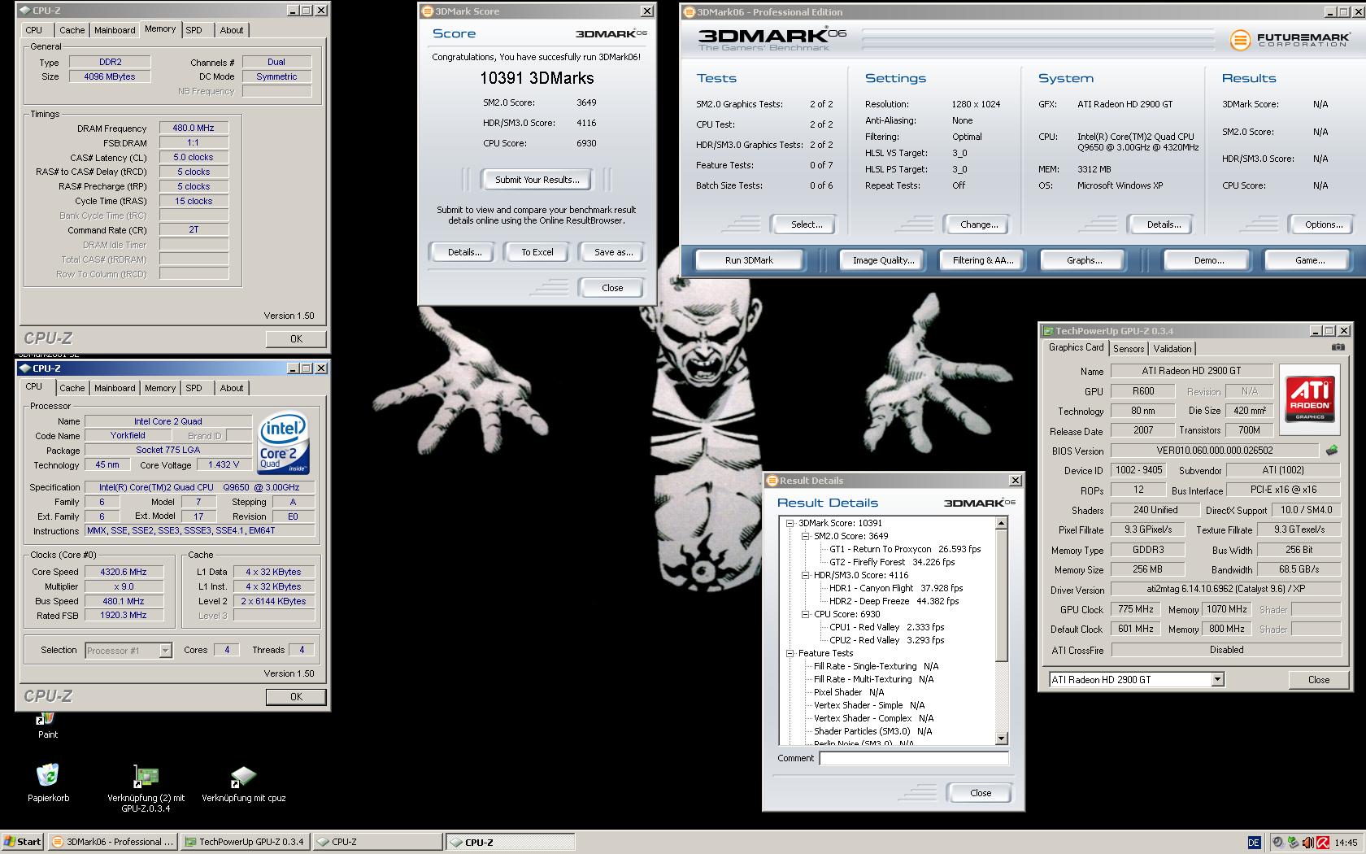
Task: Switch to 3DMark06 - Professional taskbar item
Action: 112,842
